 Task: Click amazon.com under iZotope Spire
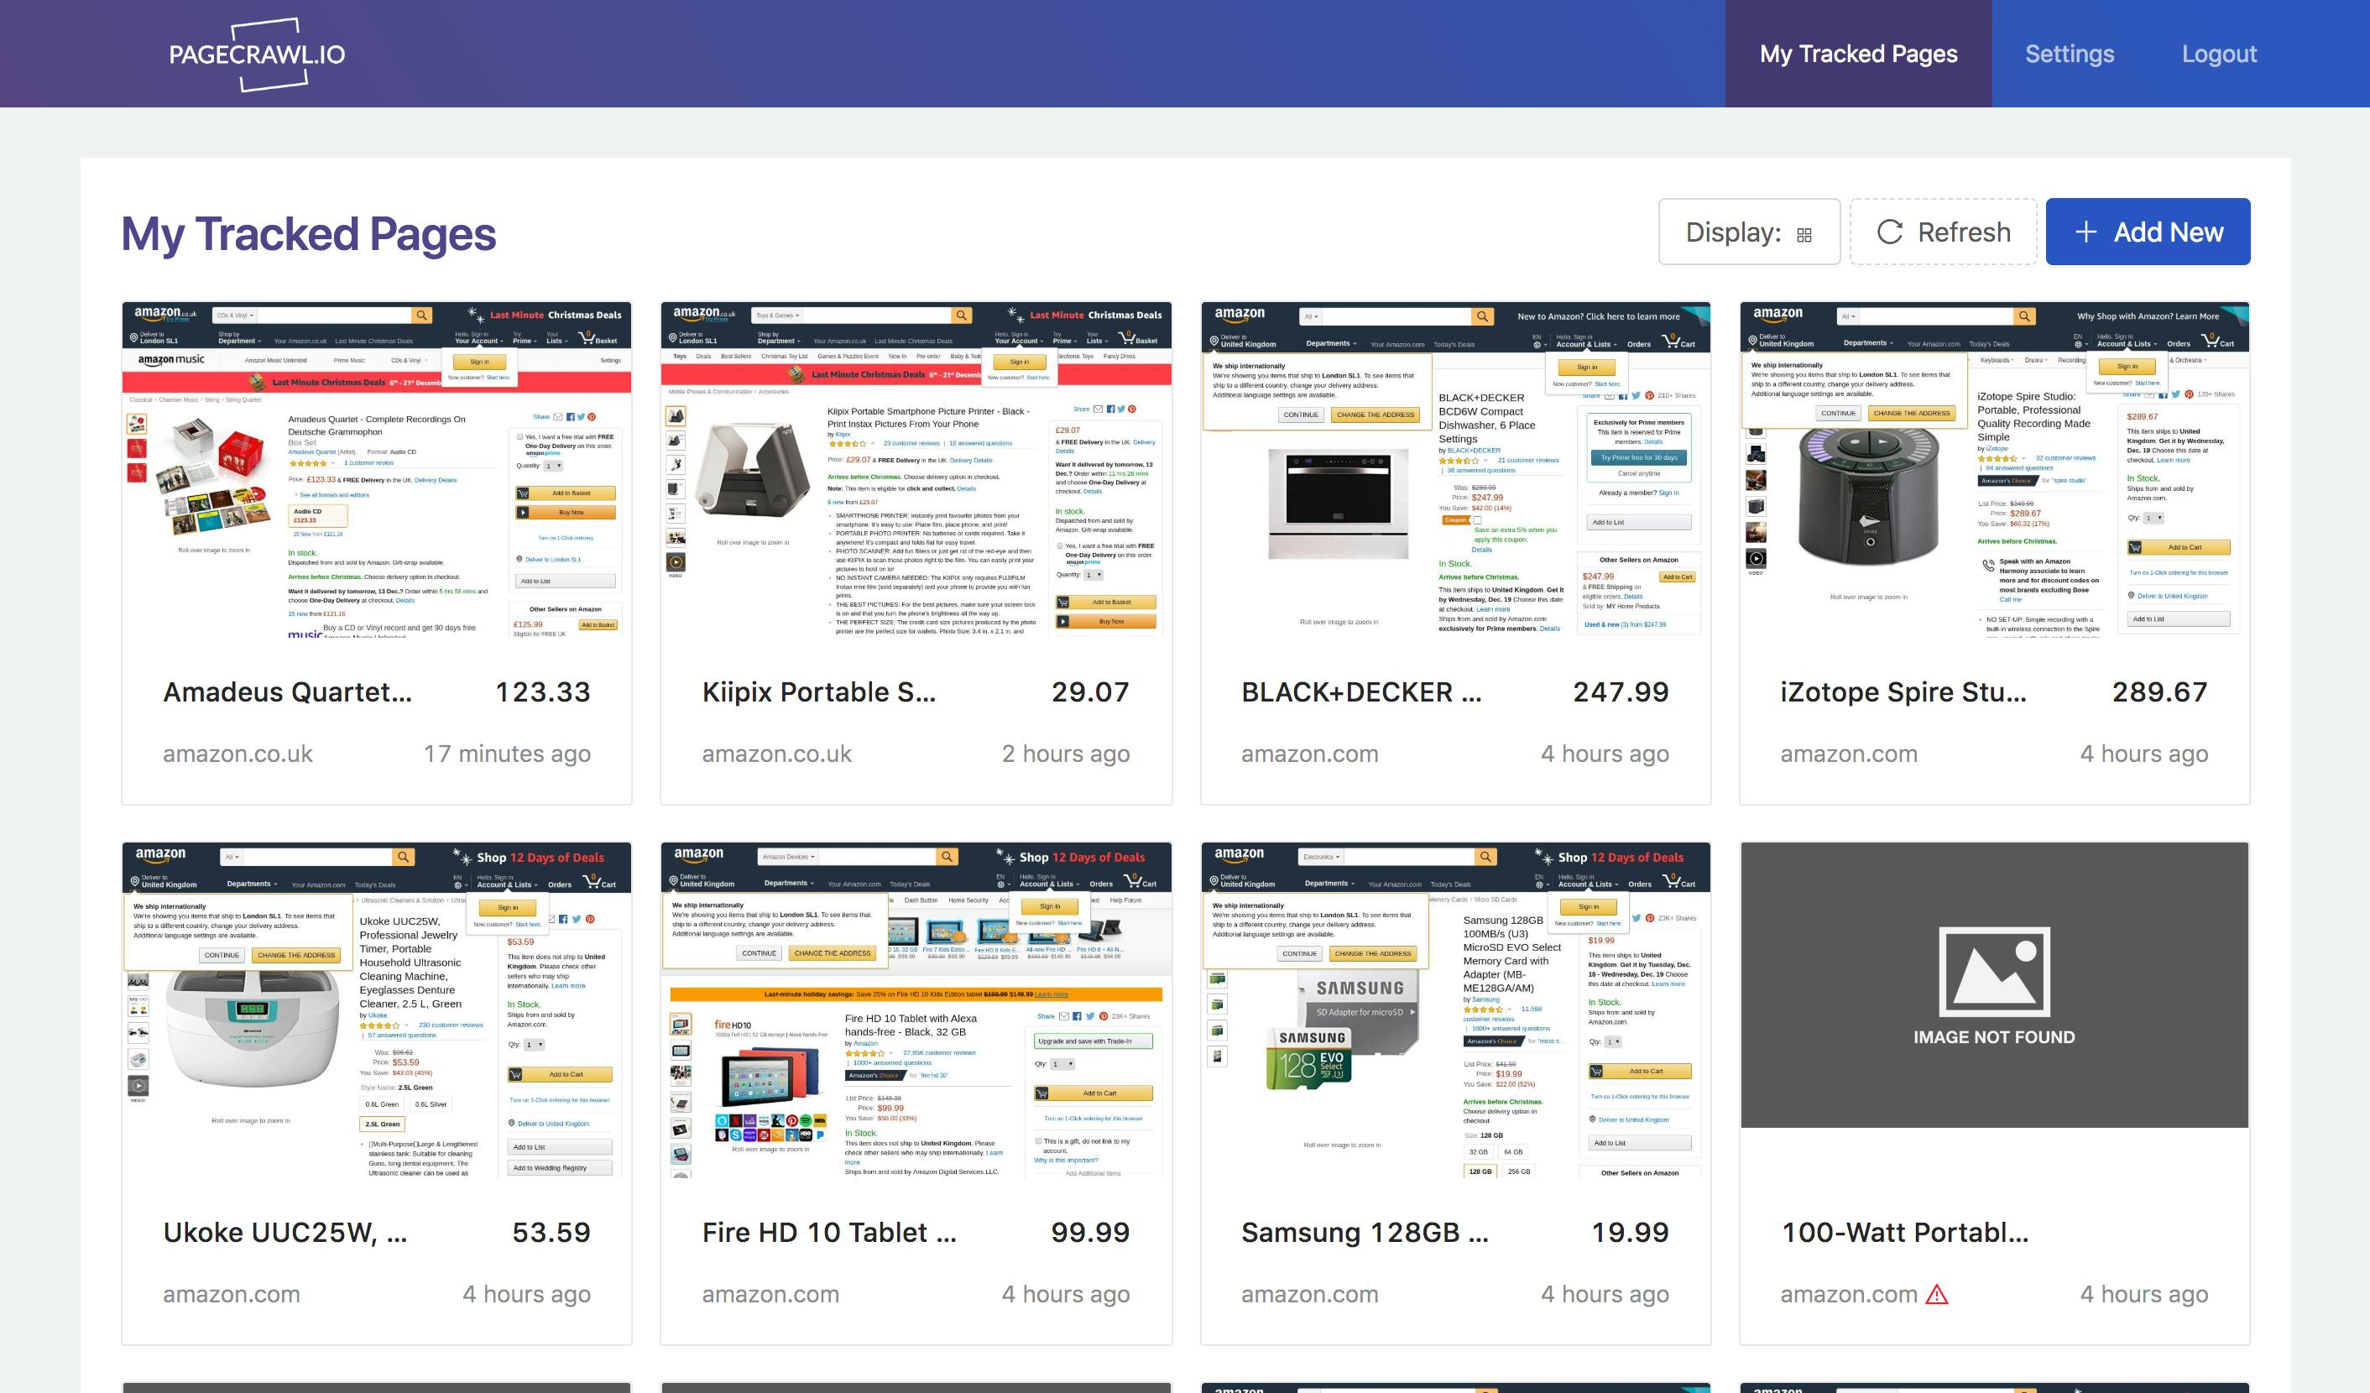point(1849,754)
